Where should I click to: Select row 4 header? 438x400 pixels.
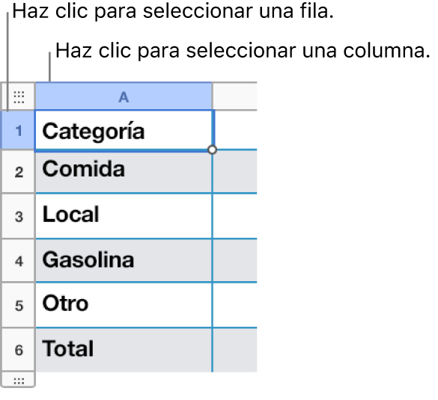(x=18, y=261)
